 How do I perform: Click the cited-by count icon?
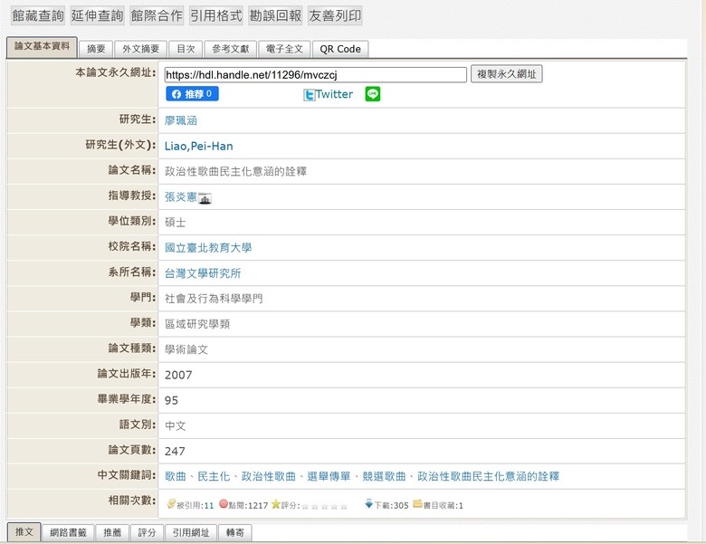[171, 504]
